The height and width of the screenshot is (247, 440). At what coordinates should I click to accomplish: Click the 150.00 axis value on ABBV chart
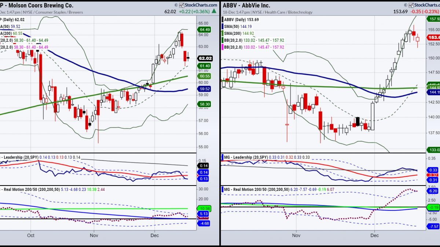point(434,58)
